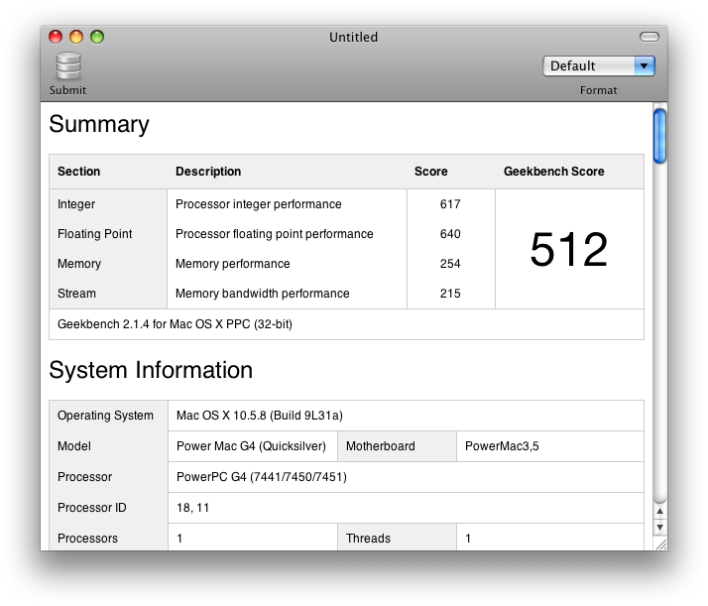Click 'Processor floating point performance' description
The width and height of the screenshot is (708, 606).
[x=274, y=234]
